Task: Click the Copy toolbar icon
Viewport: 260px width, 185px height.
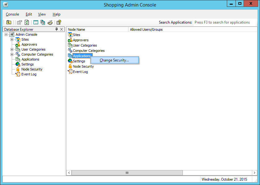Action: coord(43,22)
